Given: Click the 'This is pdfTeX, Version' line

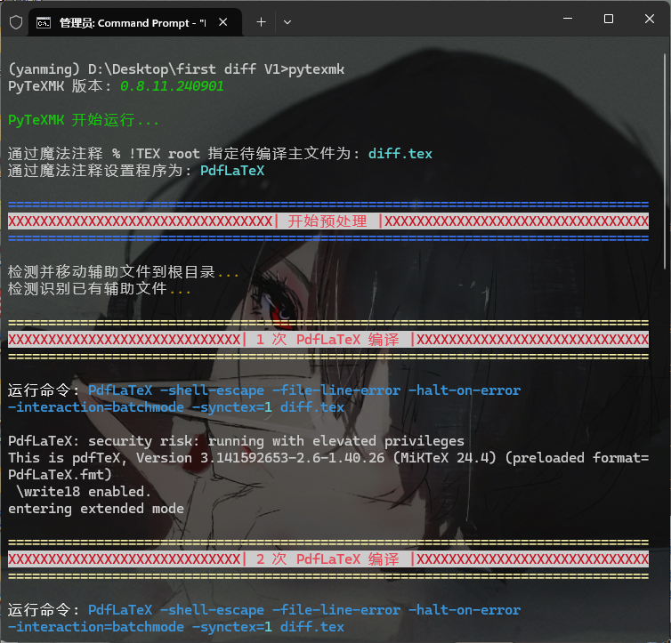Looking at the screenshot, I should (328, 458).
